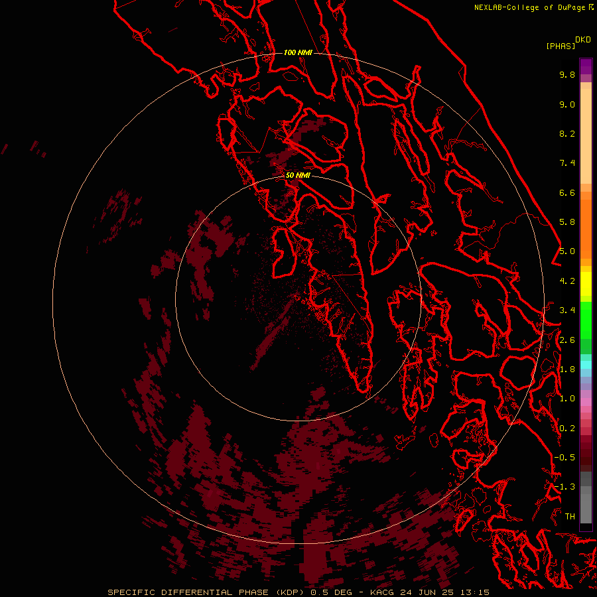Click the 50 NMI range ring label
The image size is (597, 597).
298,175
